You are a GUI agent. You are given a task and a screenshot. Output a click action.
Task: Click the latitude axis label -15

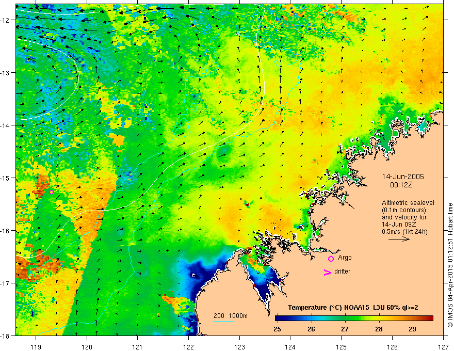point(5,178)
